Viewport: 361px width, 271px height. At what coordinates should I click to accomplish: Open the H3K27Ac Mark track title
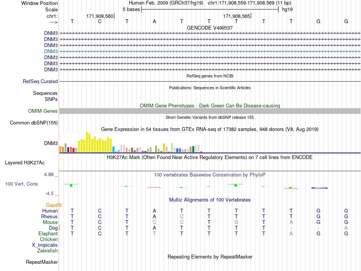click(x=210, y=158)
